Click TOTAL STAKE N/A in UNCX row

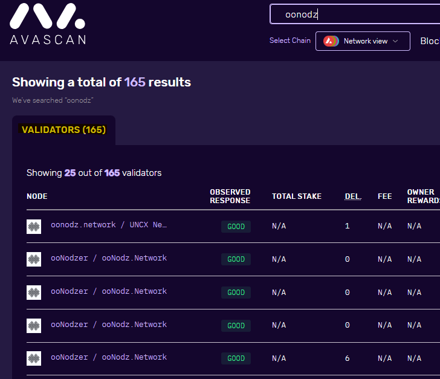[279, 226]
